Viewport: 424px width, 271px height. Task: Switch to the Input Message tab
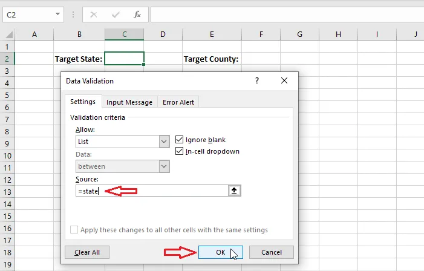129,102
